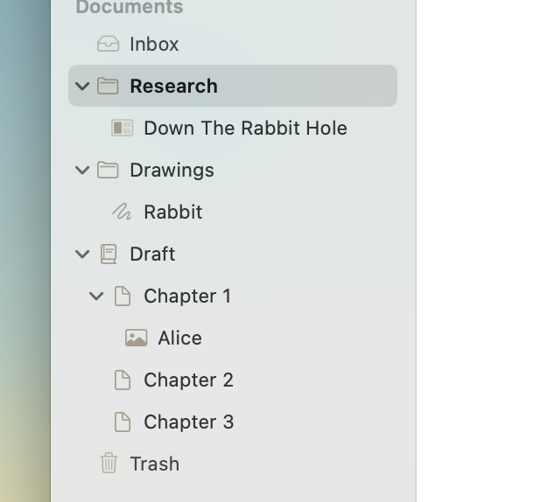This screenshot has height=502, width=555.
Task: Click the Trash bin icon
Action: [x=109, y=463]
